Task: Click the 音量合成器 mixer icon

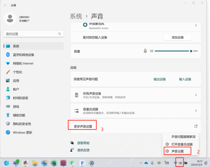Action: [x=77, y=111]
